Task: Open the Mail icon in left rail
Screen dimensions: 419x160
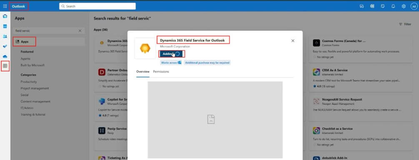Action: click(x=5, y=16)
